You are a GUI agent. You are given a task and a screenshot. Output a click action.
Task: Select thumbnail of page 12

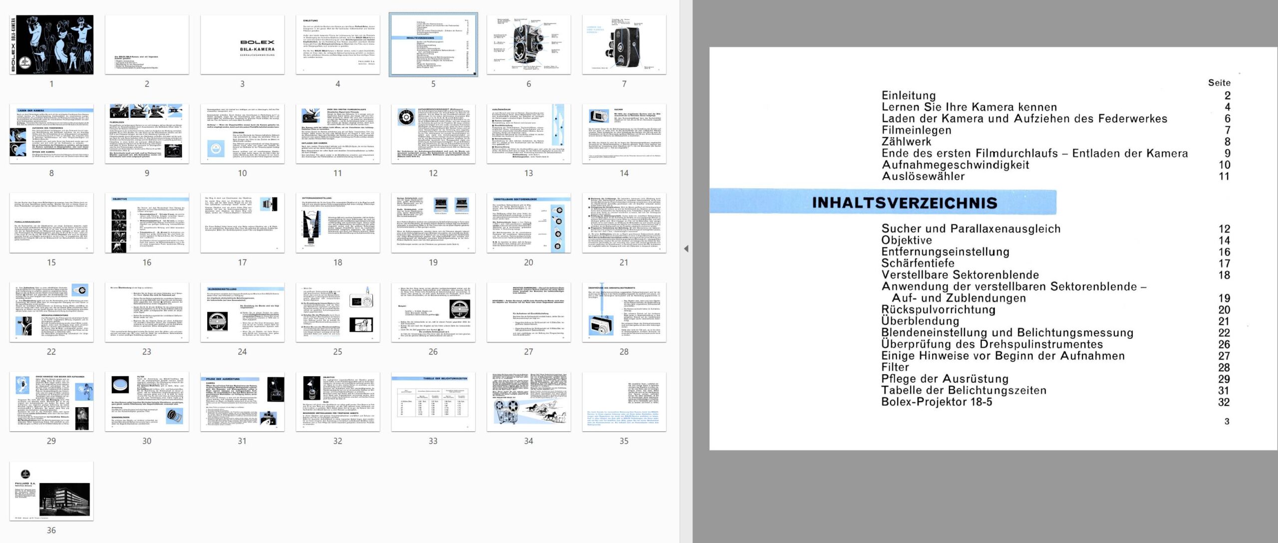click(x=433, y=134)
